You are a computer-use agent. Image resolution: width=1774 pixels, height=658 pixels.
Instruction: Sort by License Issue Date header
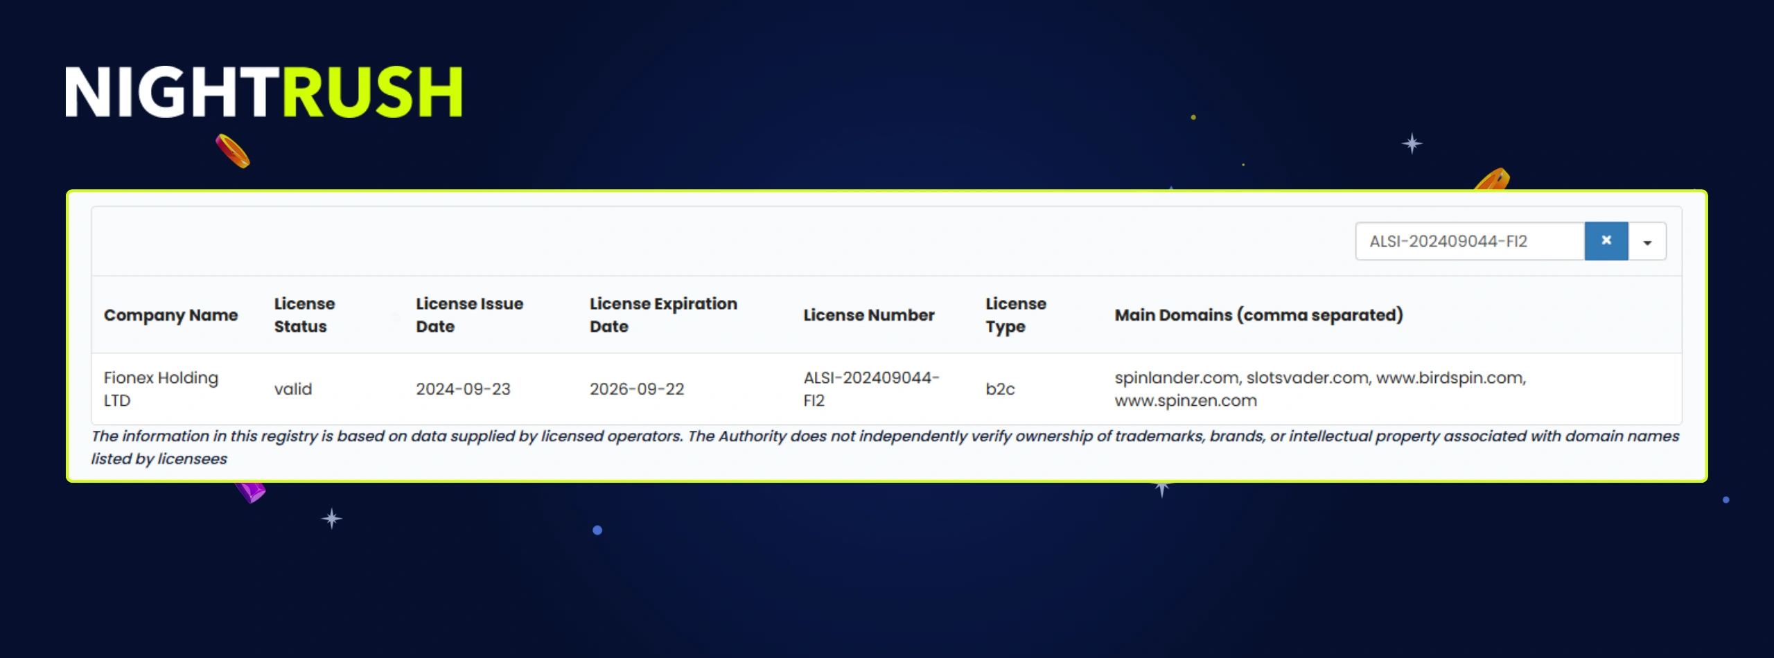(x=469, y=315)
